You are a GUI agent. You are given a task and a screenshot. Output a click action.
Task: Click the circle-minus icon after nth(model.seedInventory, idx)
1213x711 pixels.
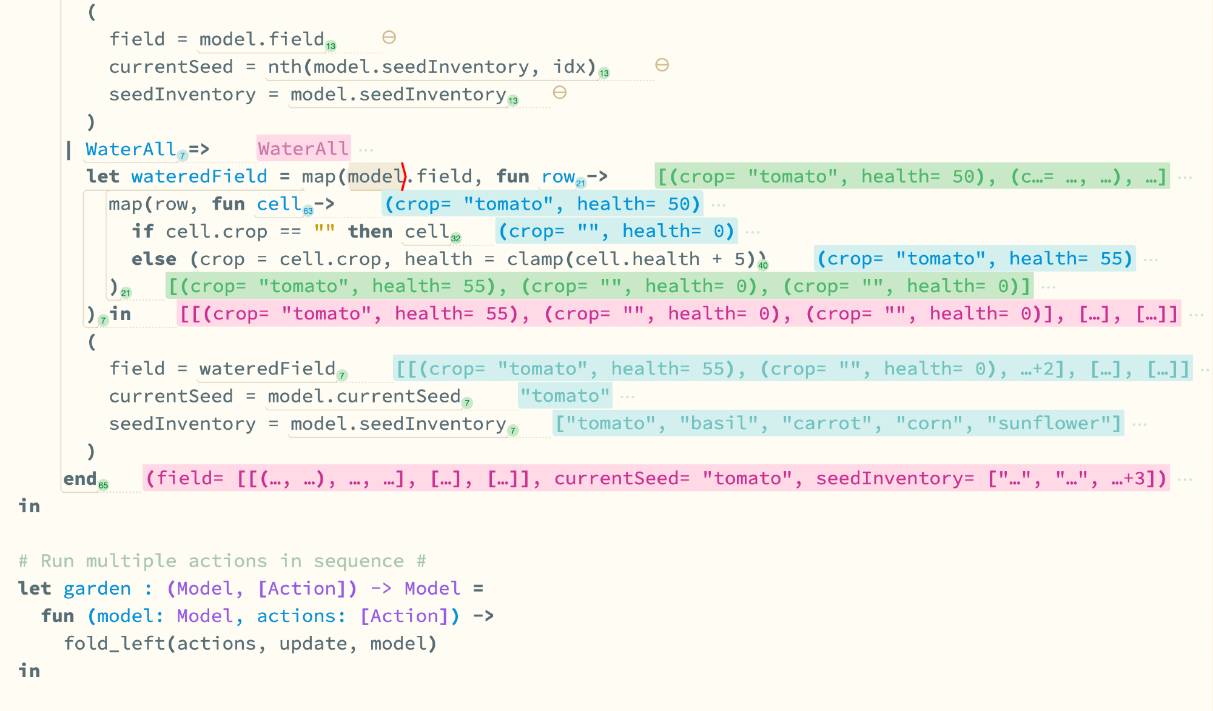pyautogui.click(x=662, y=65)
